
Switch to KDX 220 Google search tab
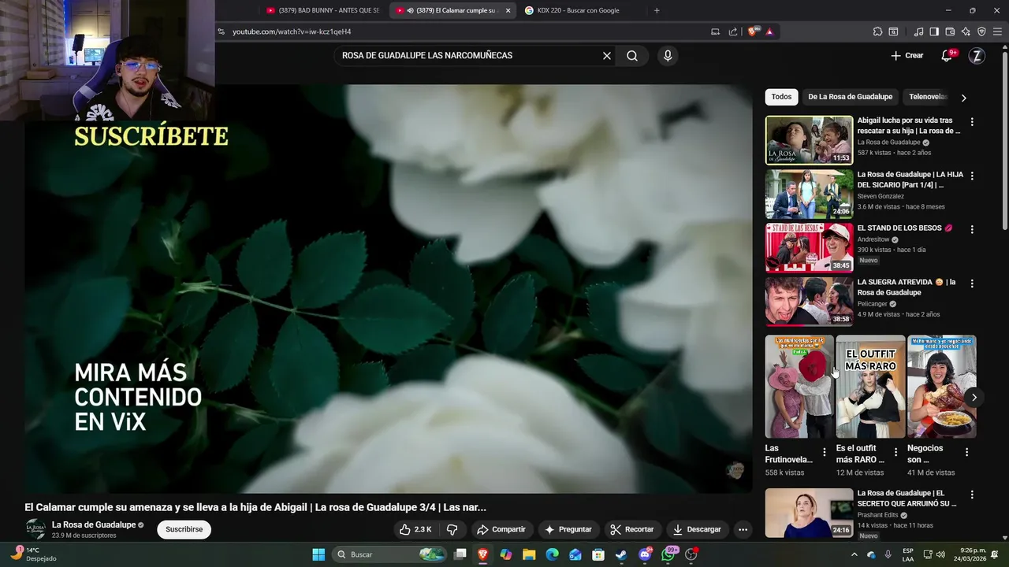579,10
